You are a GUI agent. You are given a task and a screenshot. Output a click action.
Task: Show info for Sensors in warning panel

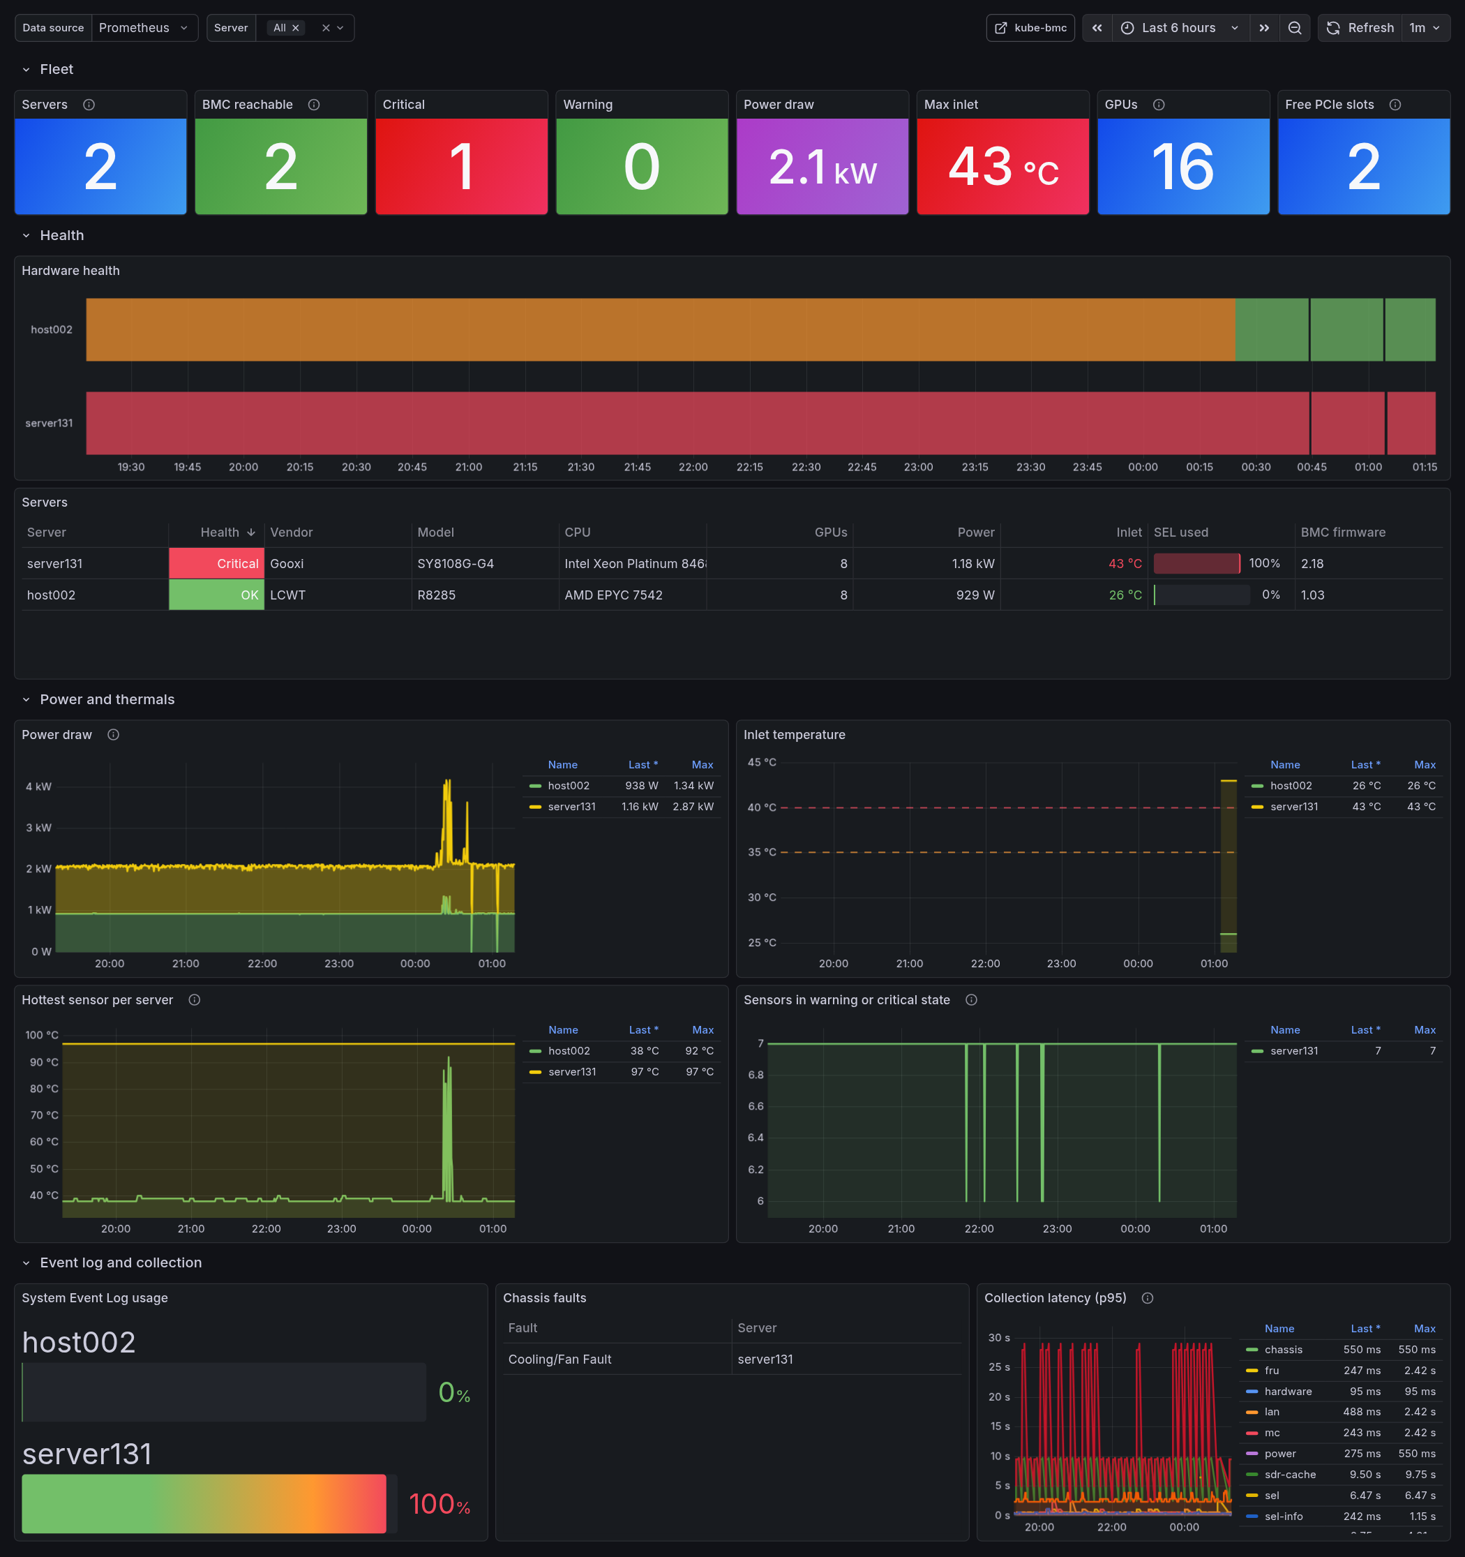(x=972, y=1000)
